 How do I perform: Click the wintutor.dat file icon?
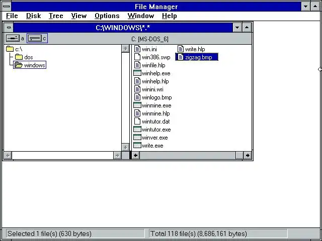tap(137, 122)
